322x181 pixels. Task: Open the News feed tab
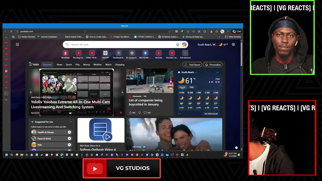(59, 65)
